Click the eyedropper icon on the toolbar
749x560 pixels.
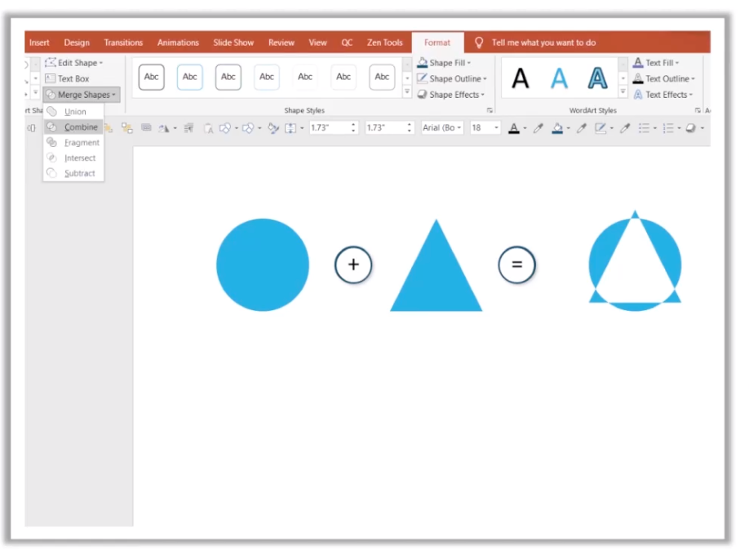pos(537,128)
